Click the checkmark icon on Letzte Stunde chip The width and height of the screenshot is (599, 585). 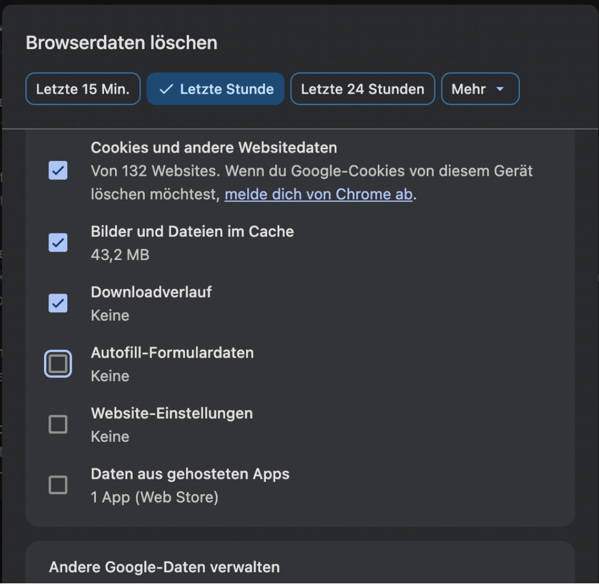pyautogui.click(x=166, y=89)
